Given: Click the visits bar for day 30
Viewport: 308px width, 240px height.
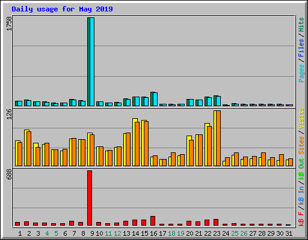Looking at the screenshot, I should (x=278, y=163).
